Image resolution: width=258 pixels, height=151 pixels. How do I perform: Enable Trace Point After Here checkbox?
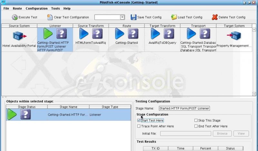pyautogui.click(x=139, y=126)
